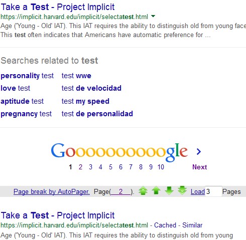
Task: Click the Goooooooooogle pagination logo
Action: click(119, 152)
